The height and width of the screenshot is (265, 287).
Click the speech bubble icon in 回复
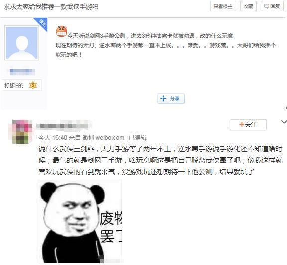click(266, 6)
